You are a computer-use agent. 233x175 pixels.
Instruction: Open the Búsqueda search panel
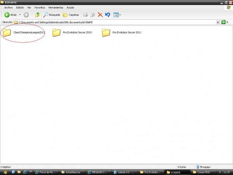(x=52, y=15)
